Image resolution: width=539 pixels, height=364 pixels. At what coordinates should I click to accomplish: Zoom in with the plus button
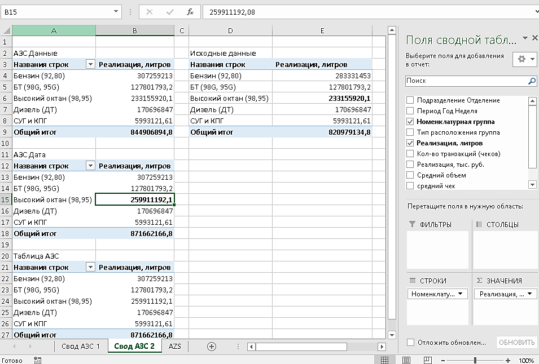[508, 360]
